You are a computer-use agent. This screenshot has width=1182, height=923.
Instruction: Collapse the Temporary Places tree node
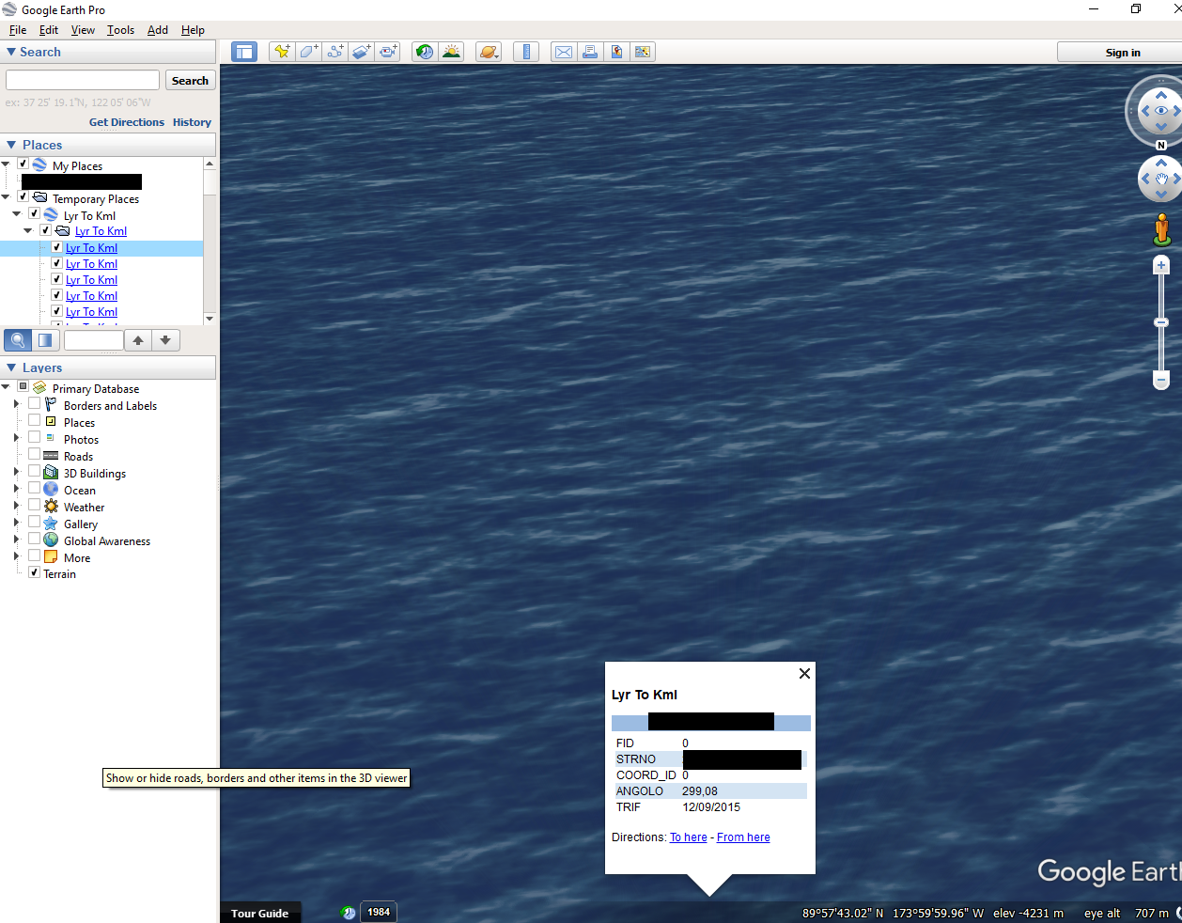tap(6, 197)
